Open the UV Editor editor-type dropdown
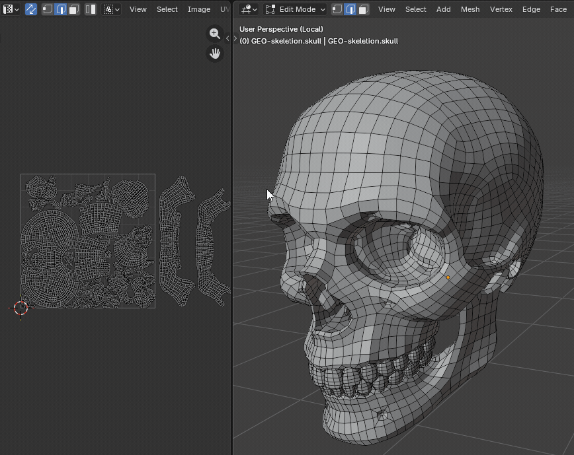The image size is (574, 455). [11, 9]
